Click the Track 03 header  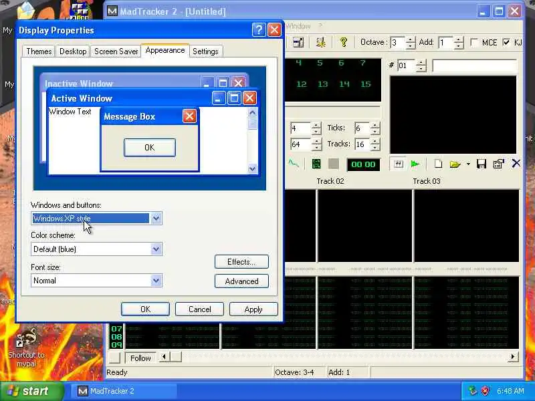coord(427,181)
